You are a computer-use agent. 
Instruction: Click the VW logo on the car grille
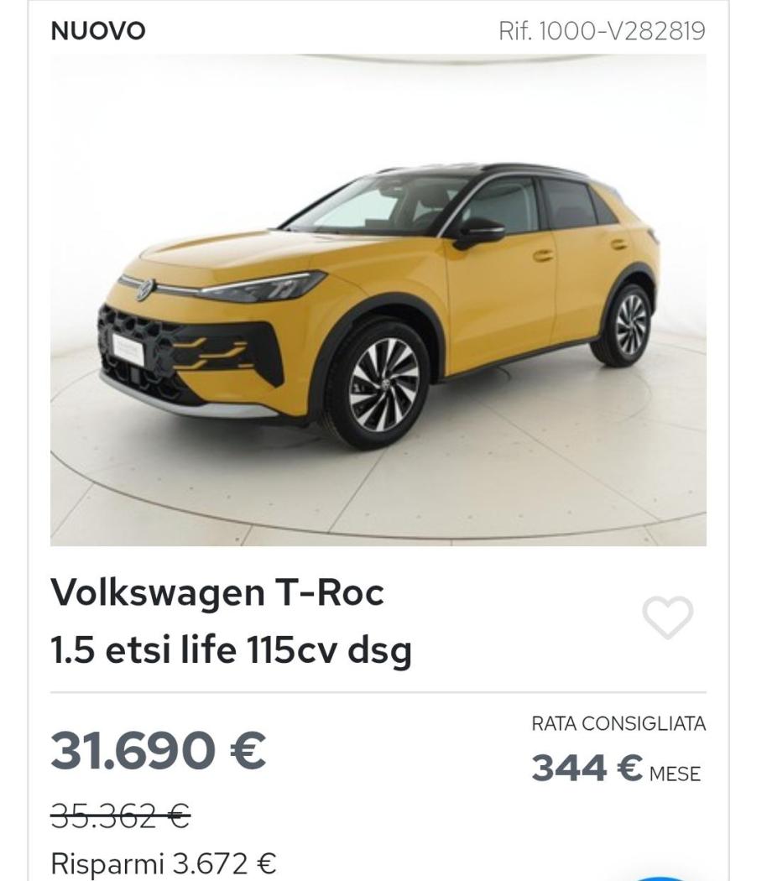(x=144, y=289)
